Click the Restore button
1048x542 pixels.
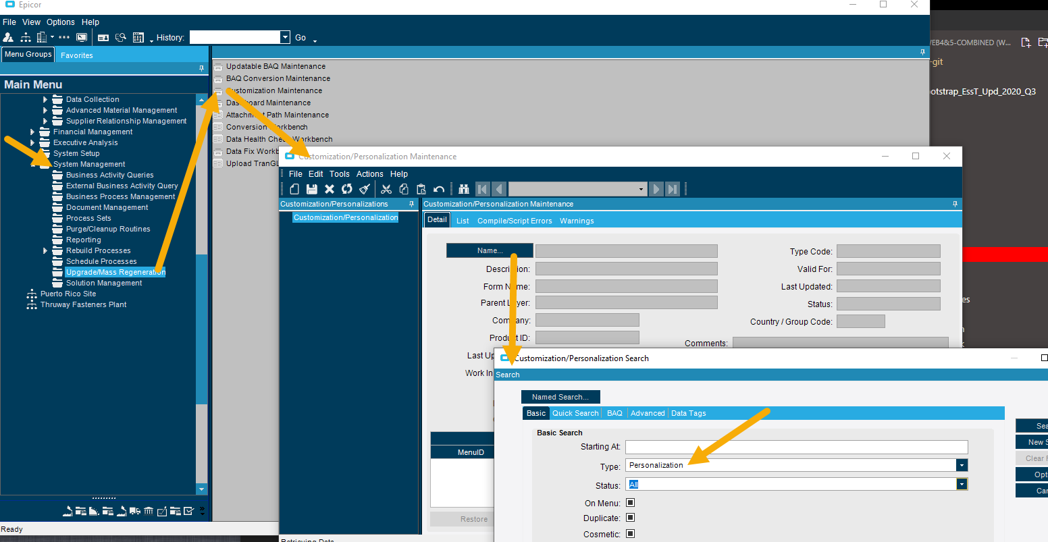coord(474,519)
